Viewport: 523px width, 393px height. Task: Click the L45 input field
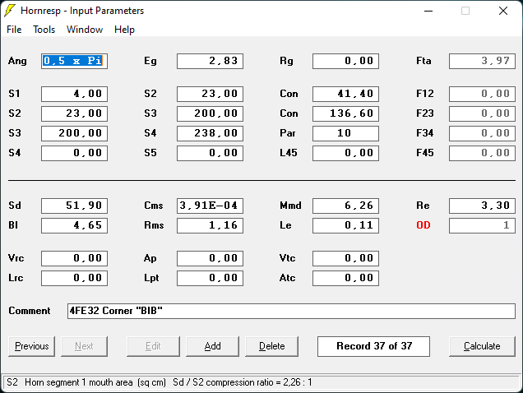pyautogui.click(x=345, y=153)
